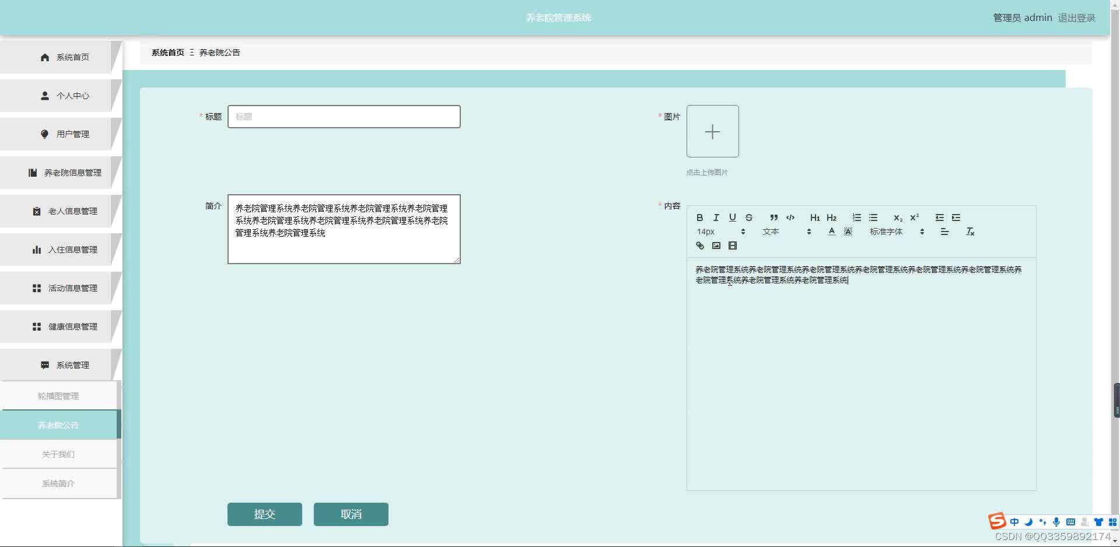Toggle the IME moon half-width icon
This screenshot has width=1120, height=547.
1028,522
